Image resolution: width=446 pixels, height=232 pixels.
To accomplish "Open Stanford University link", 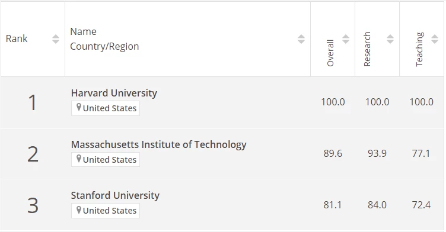I will click(115, 195).
